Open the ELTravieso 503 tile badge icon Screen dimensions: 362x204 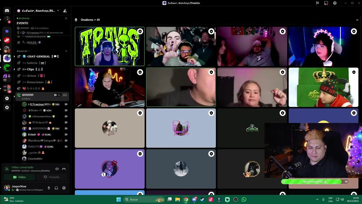pos(140,31)
